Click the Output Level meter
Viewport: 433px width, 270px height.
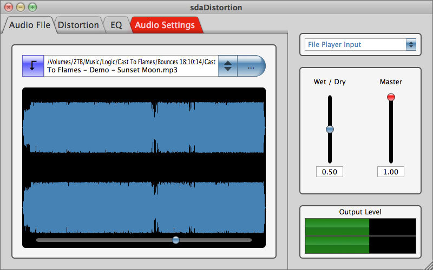(360, 236)
